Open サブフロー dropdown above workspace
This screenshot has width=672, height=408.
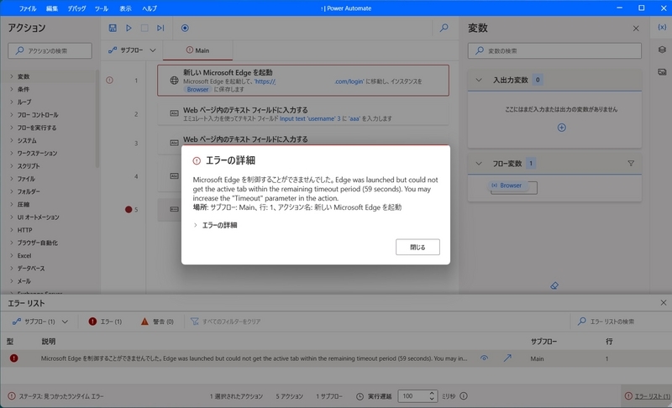132,50
